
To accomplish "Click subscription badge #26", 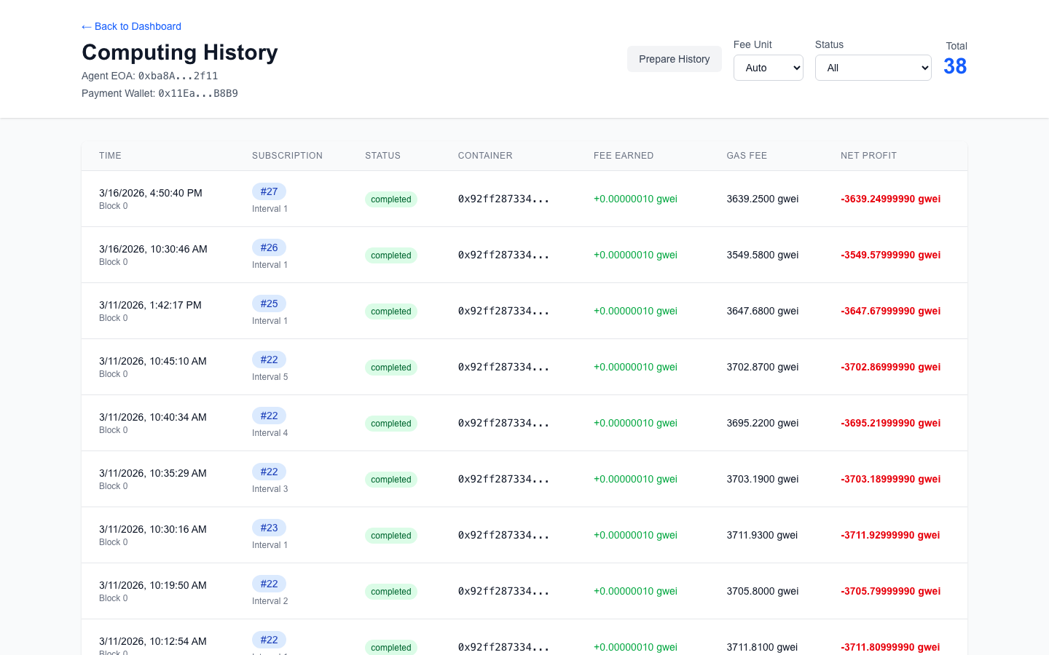I will [x=269, y=247].
